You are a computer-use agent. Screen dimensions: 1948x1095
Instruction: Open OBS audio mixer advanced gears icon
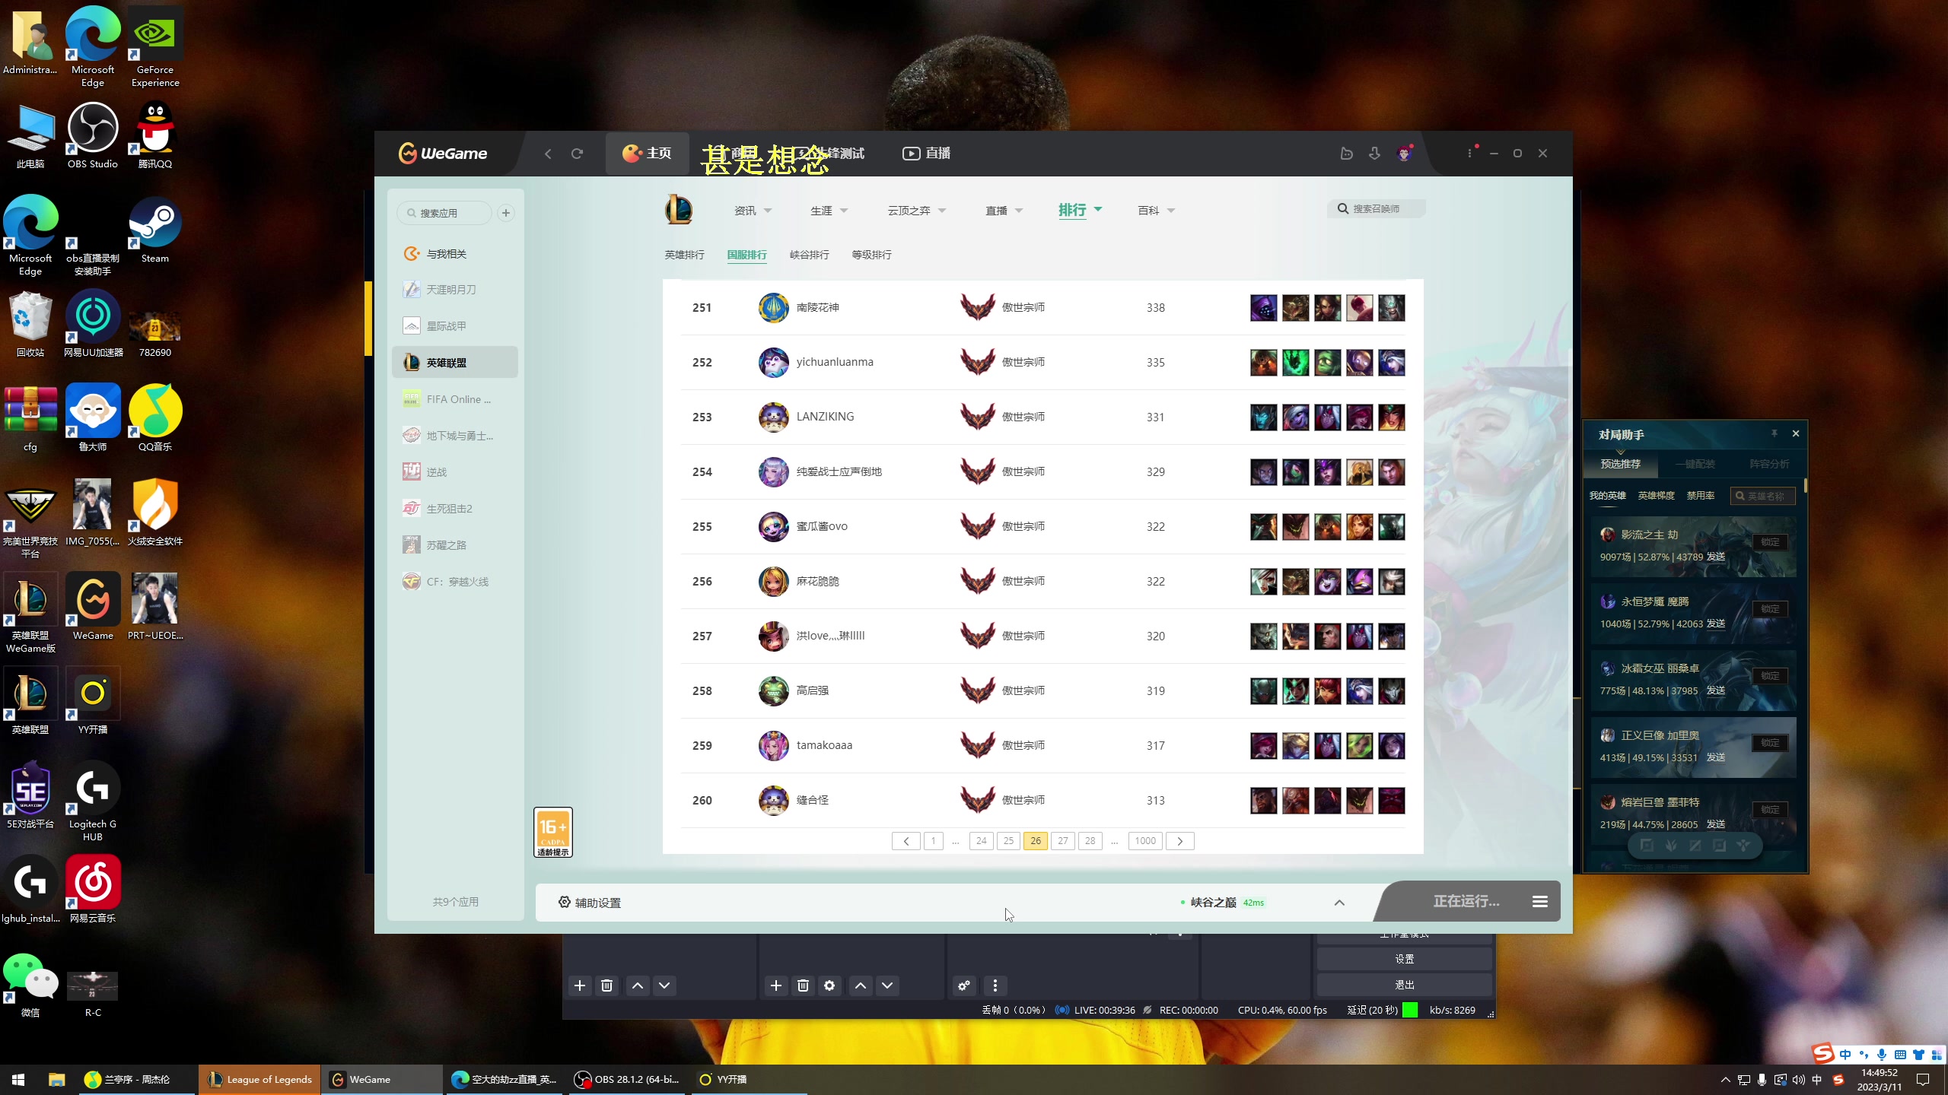tap(964, 985)
